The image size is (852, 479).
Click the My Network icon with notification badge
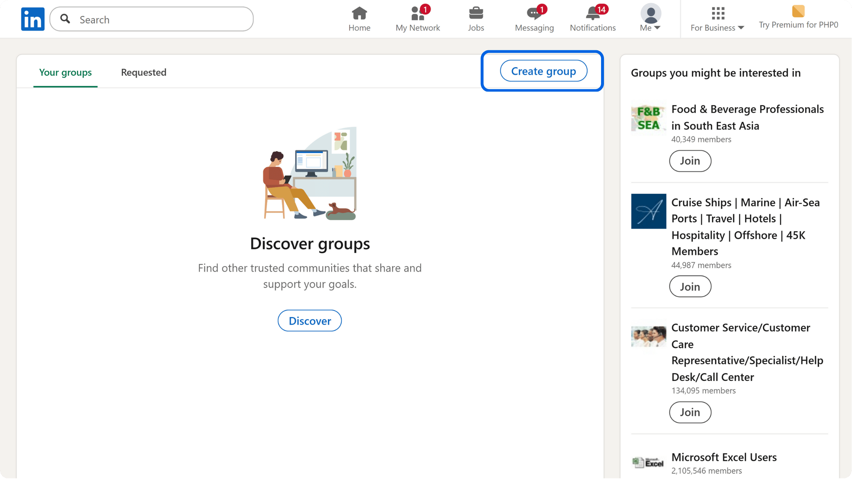417,13
